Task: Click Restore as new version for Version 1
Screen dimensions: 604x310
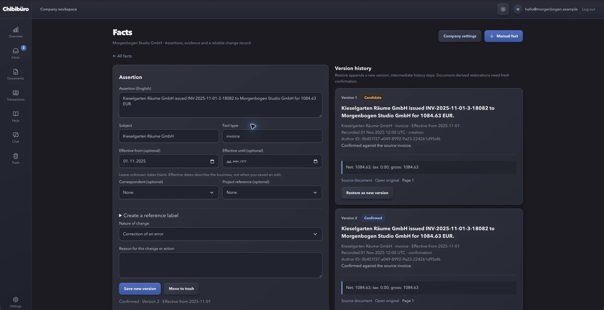Action: pyautogui.click(x=367, y=193)
